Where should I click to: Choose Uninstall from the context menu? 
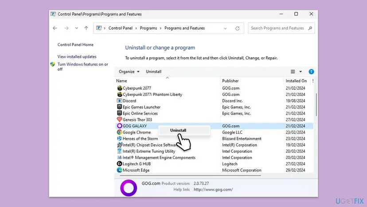178,130
